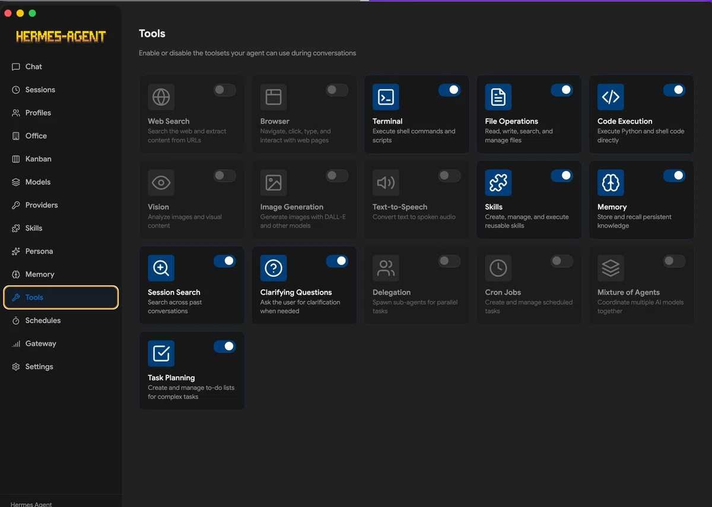Click 'Convert text to spoken audio' text
The image size is (712, 507).
tap(414, 217)
